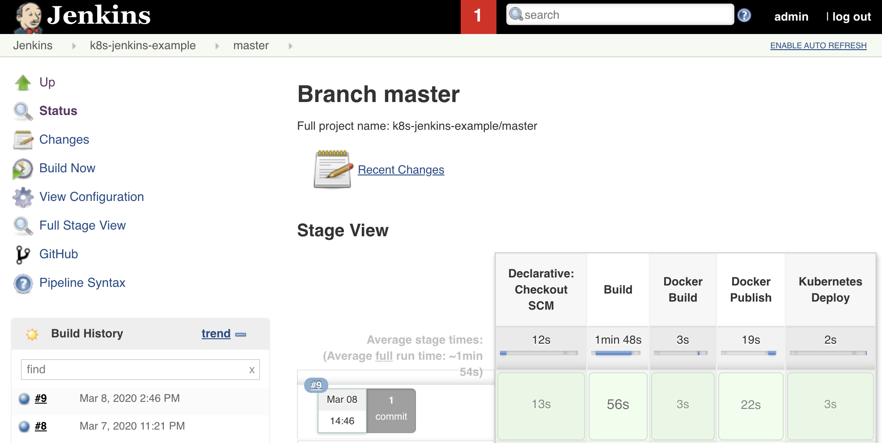Image resolution: width=882 pixels, height=443 pixels.
Task: Open Pipeline Syntax via the question mark icon
Action: [23, 283]
